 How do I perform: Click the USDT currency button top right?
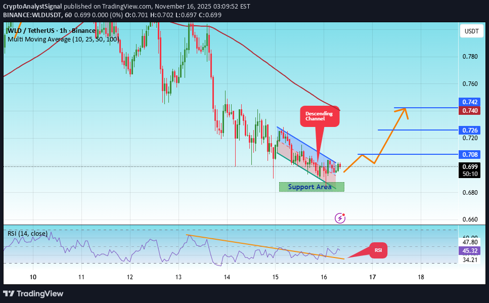point(471,31)
